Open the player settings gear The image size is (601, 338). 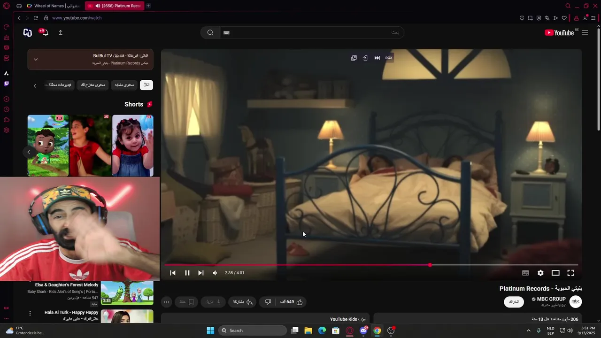click(540, 273)
